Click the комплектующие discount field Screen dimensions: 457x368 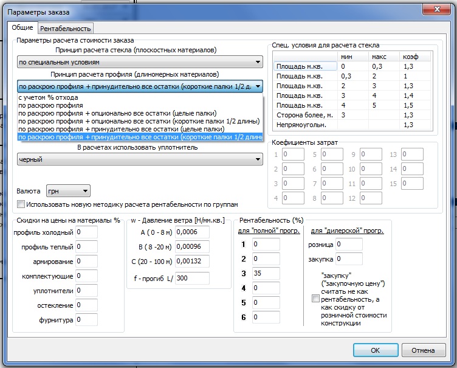pyautogui.click(x=86, y=276)
